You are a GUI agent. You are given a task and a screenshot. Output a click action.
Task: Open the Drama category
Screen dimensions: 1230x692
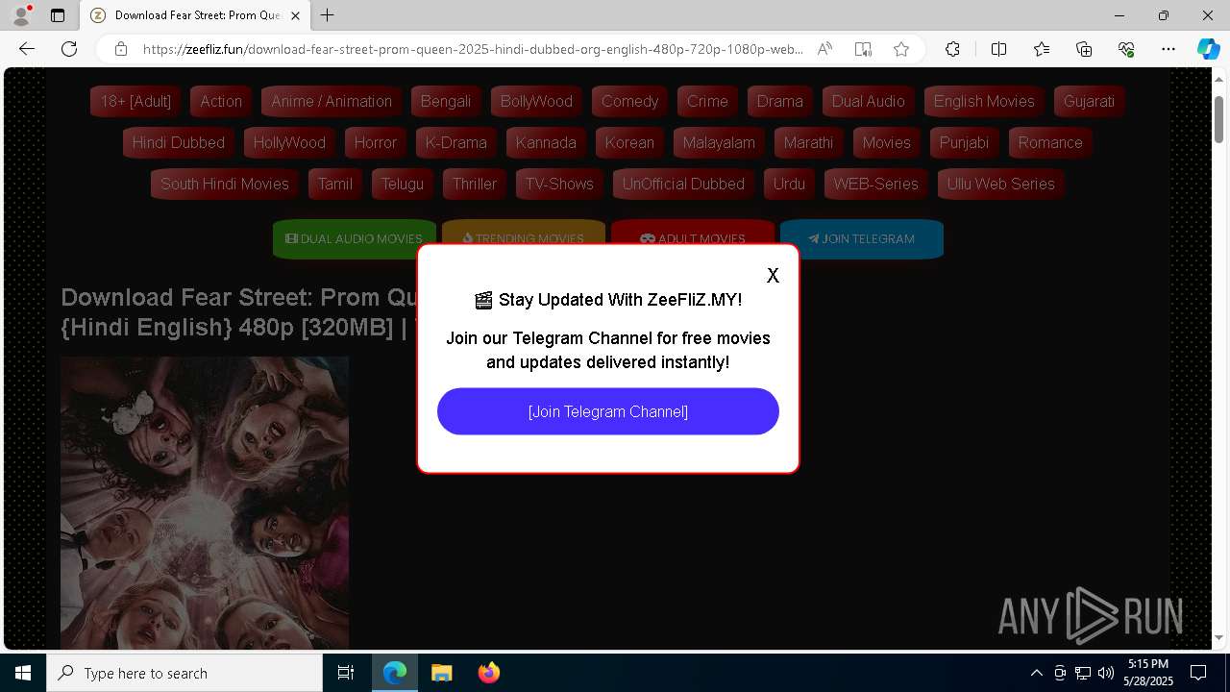click(x=779, y=101)
